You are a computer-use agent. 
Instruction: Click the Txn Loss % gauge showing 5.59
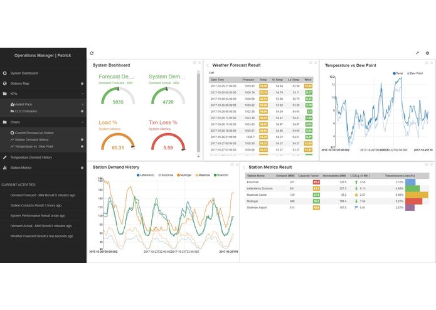pyautogui.click(x=168, y=142)
